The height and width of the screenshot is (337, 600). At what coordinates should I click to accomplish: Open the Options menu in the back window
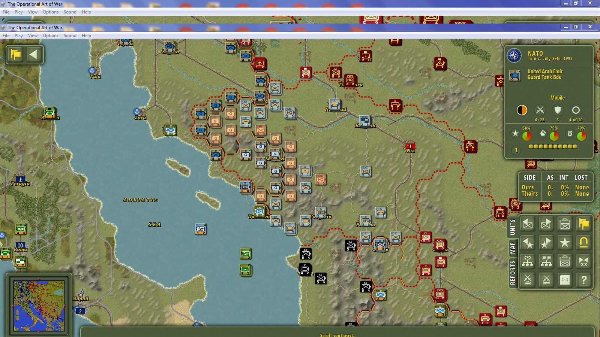tap(51, 12)
